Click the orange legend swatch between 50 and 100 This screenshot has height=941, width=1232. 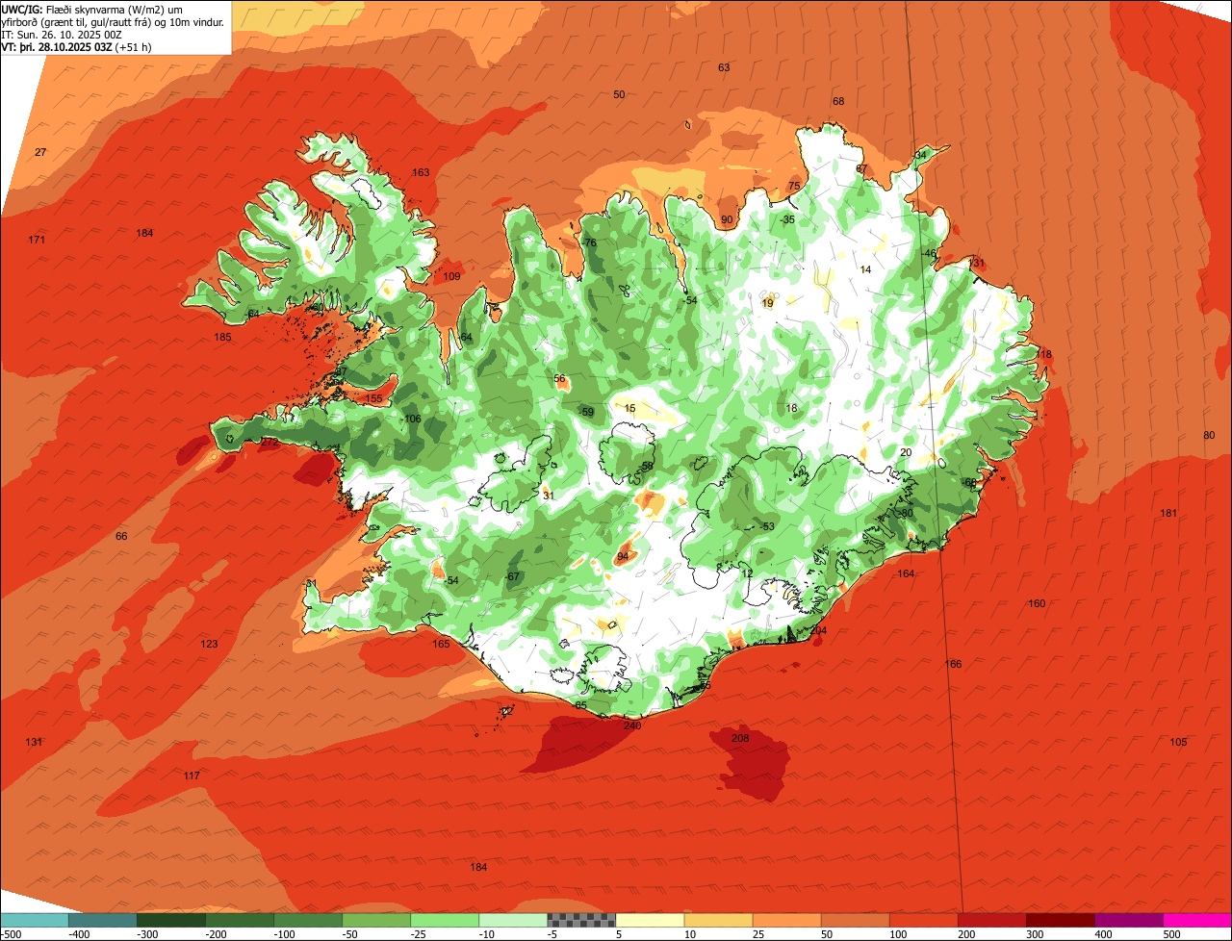(x=856, y=920)
